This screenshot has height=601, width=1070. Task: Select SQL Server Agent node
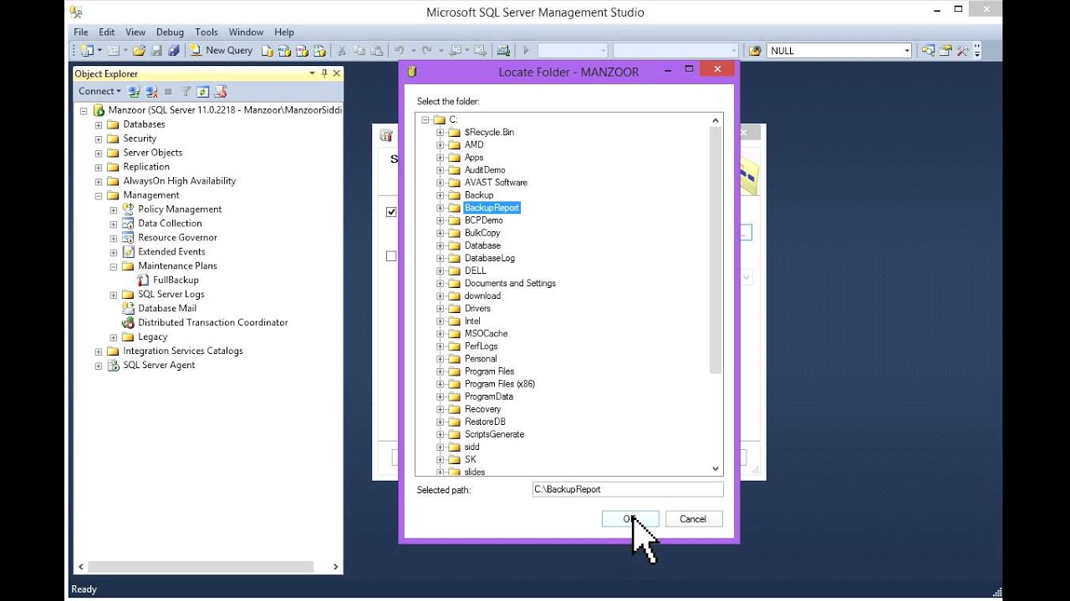[159, 365]
